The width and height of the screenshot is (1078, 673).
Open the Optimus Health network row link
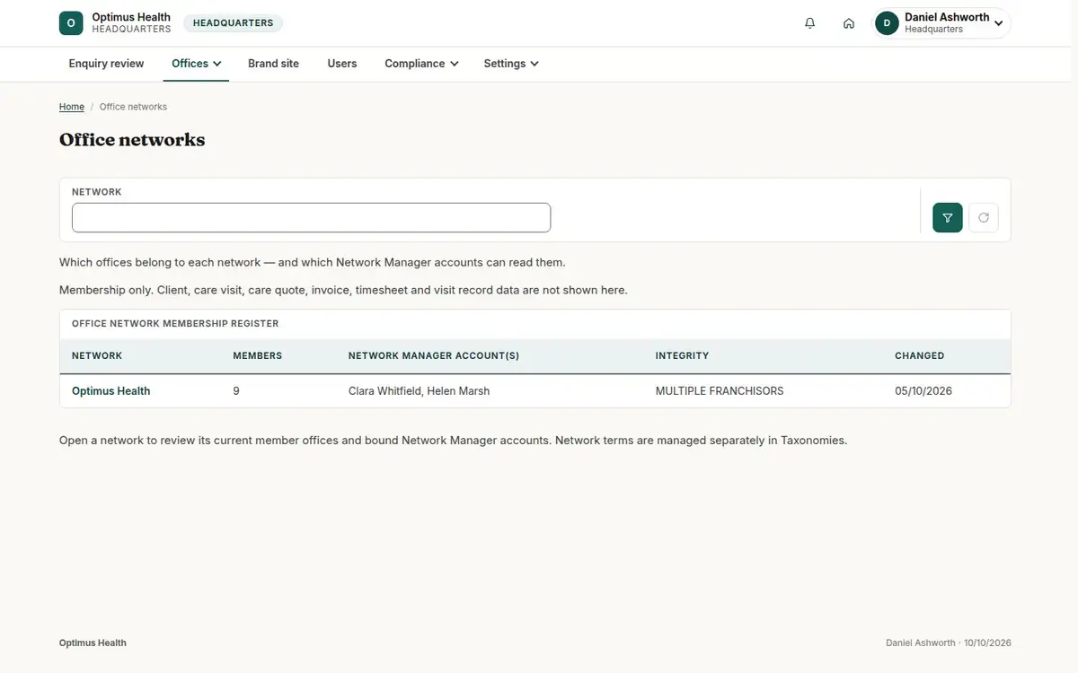111,391
